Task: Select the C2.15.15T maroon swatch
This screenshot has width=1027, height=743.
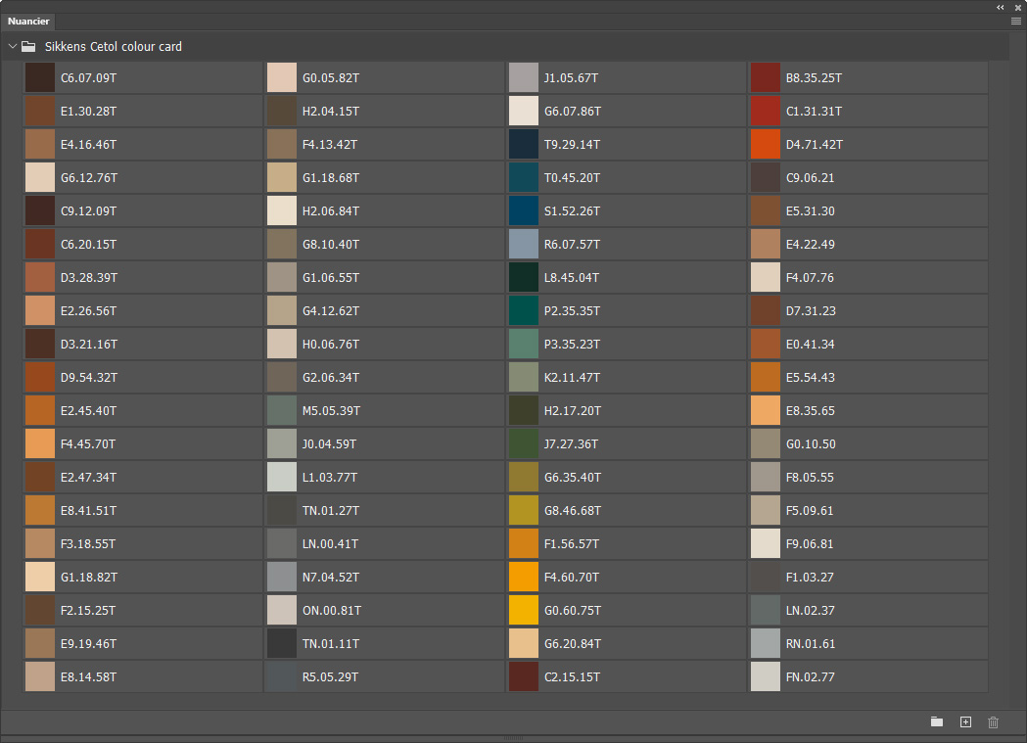Action: pyautogui.click(x=524, y=676)
